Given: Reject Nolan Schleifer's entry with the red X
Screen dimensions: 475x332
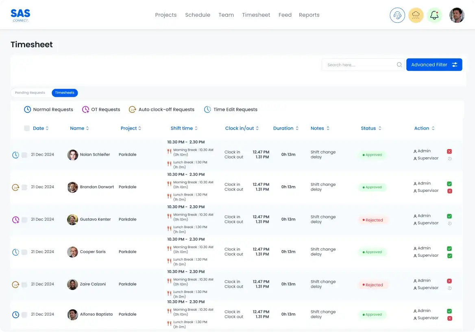Looking at the screenshot, I should click(x=449, y=151).
